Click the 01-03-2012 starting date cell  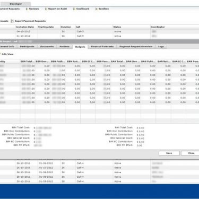point(46,181)
